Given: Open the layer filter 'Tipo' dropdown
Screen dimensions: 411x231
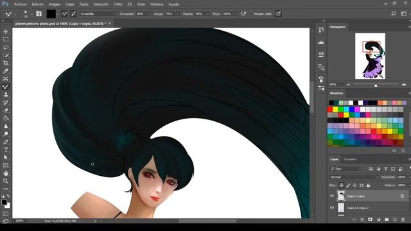Looking at the screenshot, I should (345, 169).
